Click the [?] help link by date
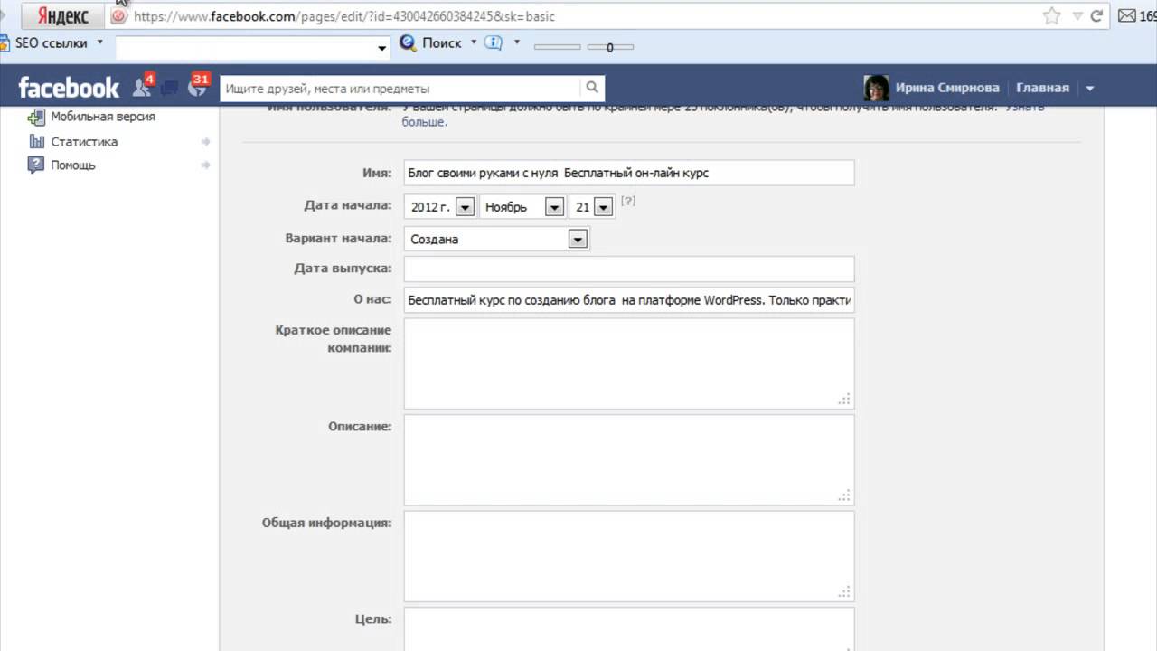Viewport: 1157px width, 651px height. coord(628,202)
